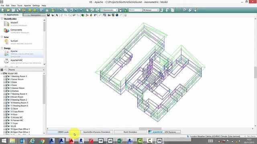Viewport: 257px width, 144px height.
Task: Open Outlook from the taskbar
Action: click(x=22, y=140)
